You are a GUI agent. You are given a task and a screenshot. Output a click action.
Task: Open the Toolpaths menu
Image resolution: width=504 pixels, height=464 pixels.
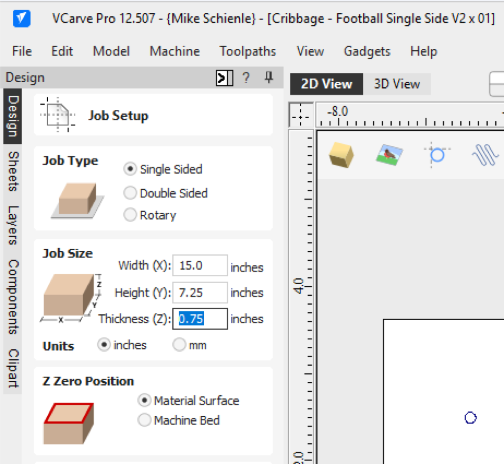(x=248, y=51)
